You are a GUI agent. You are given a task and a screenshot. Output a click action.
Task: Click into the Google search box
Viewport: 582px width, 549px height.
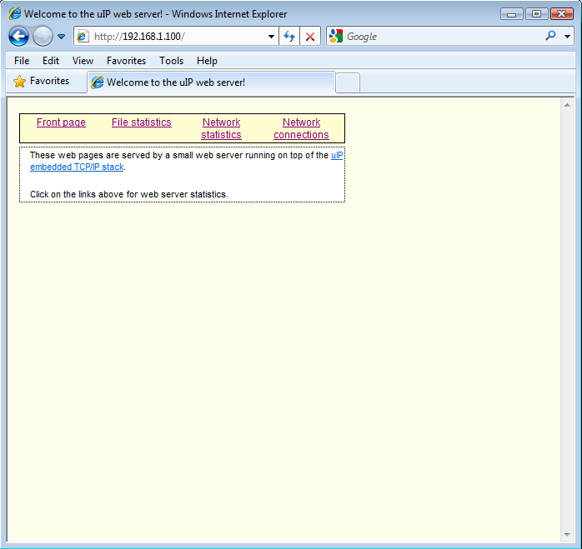tap(442, 37)
